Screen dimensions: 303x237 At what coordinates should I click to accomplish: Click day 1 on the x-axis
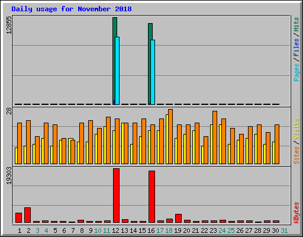(x=20, y=230)
